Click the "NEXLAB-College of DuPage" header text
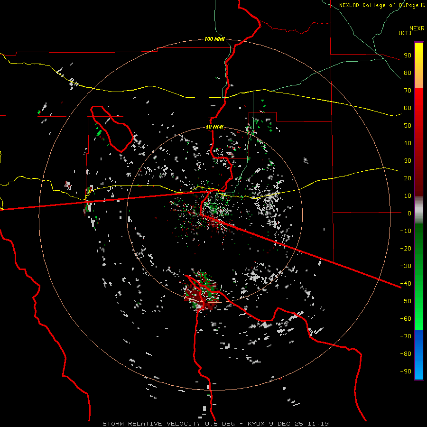This screenshot has width=427, height=427. click(x=380, y=5)
